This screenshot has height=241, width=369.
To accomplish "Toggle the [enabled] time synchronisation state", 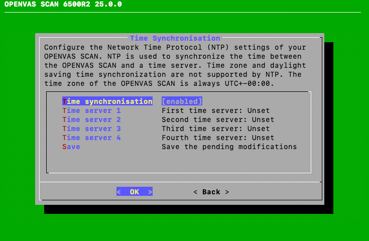I will (182, 101).
